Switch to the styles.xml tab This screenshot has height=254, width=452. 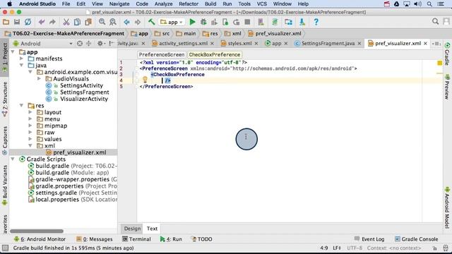click(x=239, y=44)
